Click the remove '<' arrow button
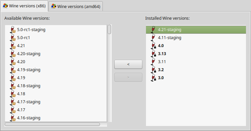251x131 pixels. (128, 64)
